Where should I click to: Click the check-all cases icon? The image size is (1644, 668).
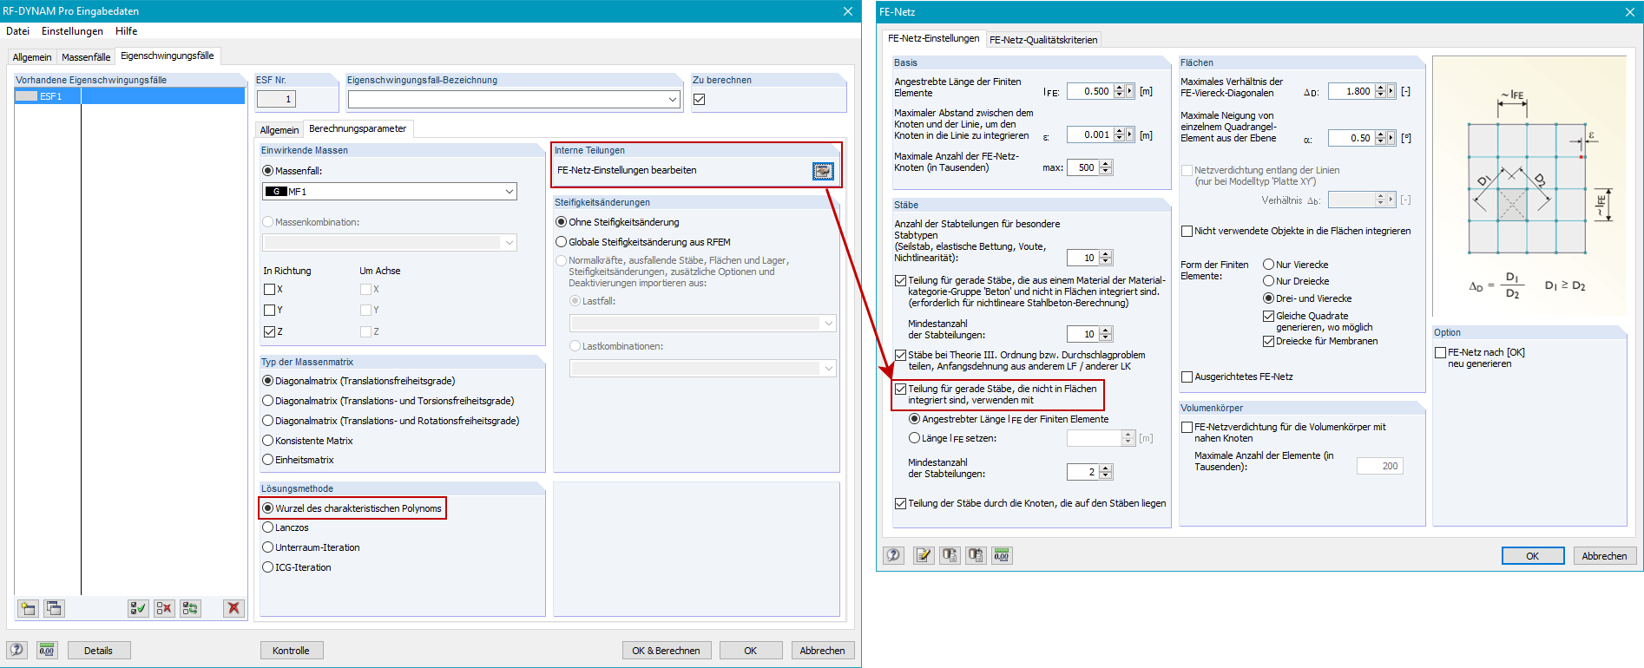[x=138, y=608]
